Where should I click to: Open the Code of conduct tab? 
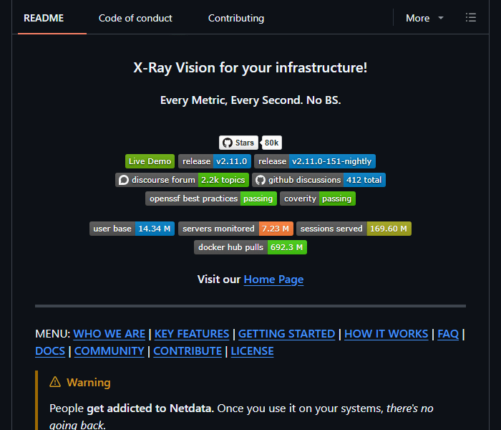(135, 18)
